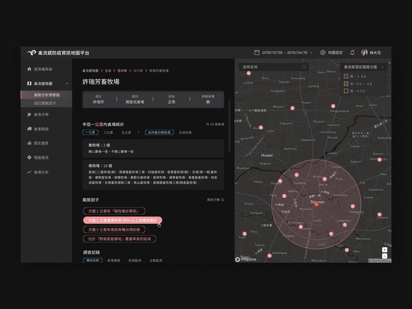Open 歷史圖表 bar chart icon
The height and width of the screenshot is (309, 412).
29,143
